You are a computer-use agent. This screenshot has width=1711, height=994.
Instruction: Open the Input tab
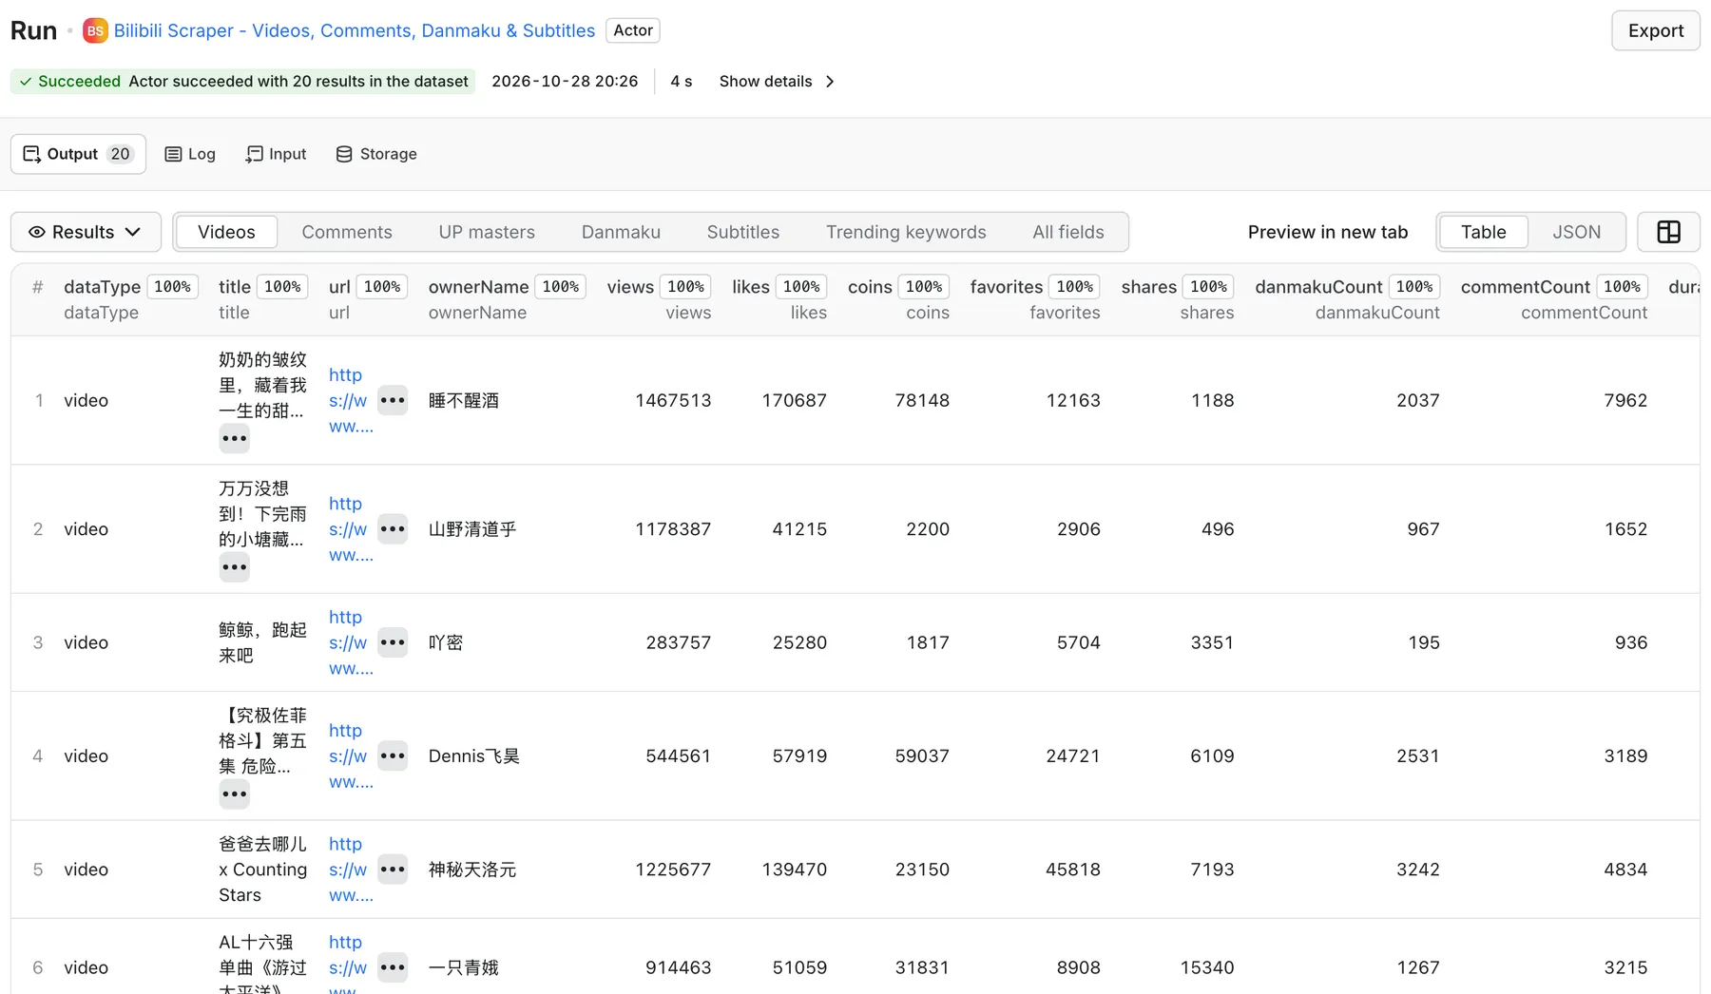[x=276, y=154]
